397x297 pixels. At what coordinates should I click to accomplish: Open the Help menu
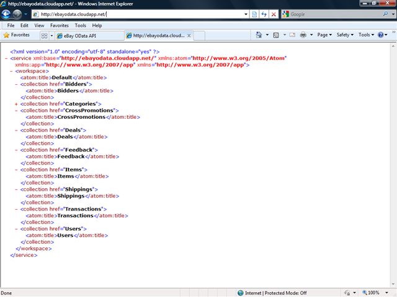(x=97, y=25)
